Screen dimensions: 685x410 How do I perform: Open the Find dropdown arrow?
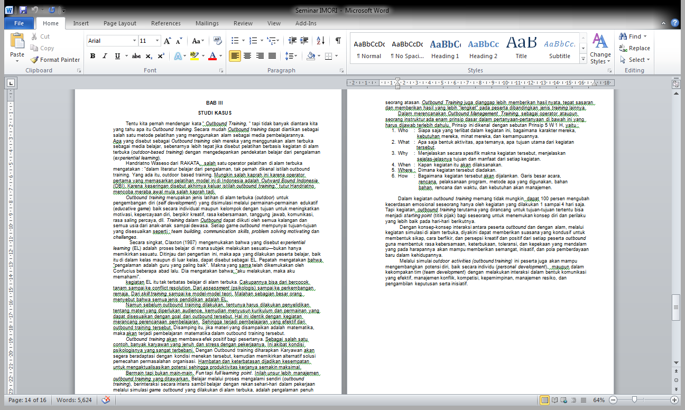tap(645, 36)
